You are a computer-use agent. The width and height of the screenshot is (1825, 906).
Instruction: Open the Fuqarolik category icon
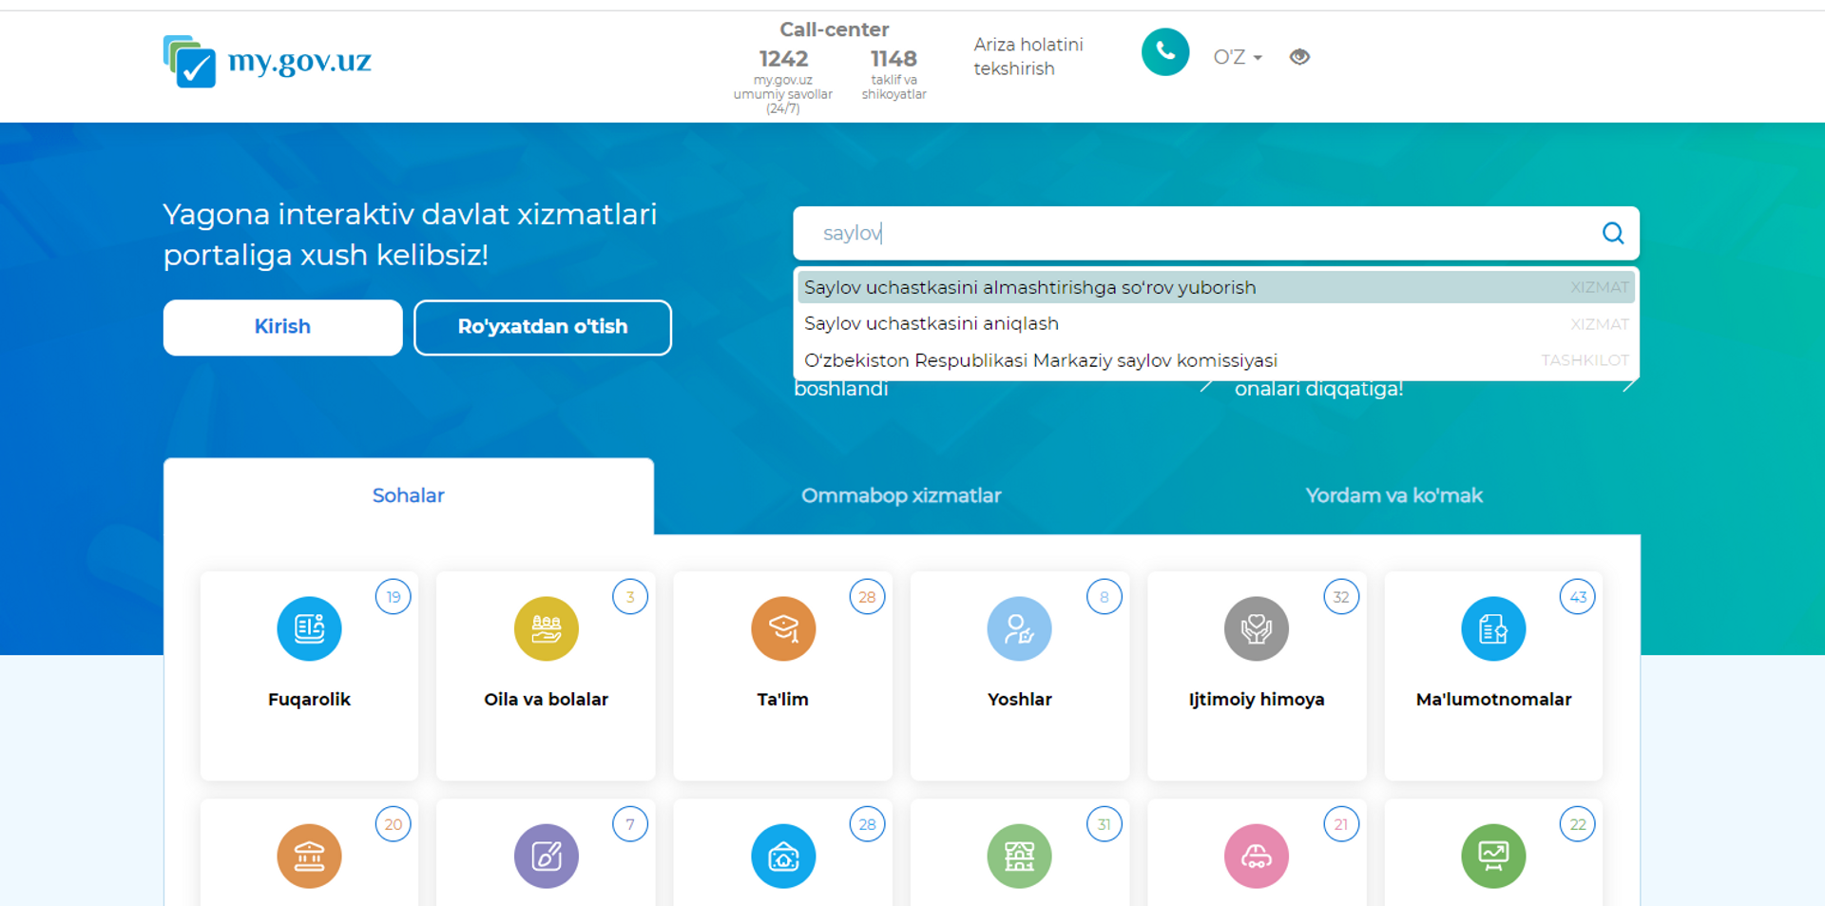(x=309, y=628)
